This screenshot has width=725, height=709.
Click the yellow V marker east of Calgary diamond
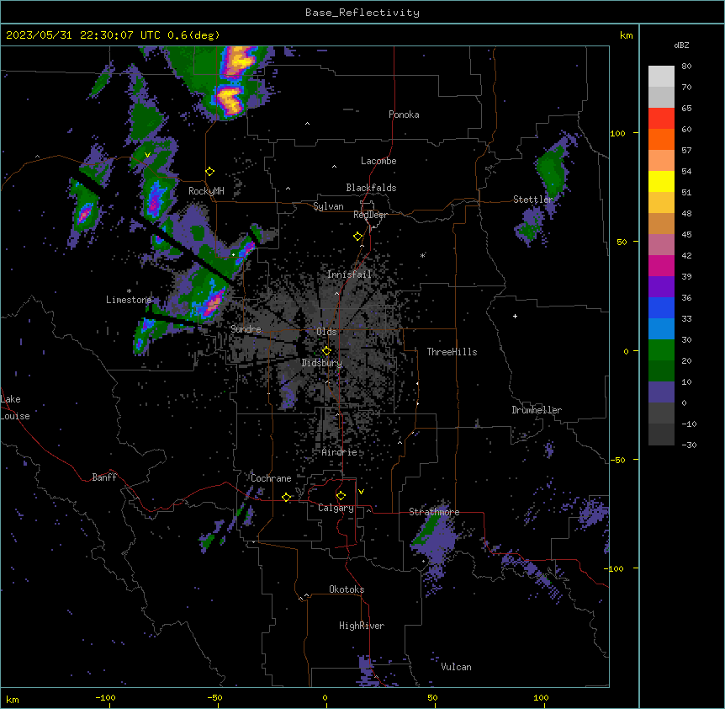point(361,492)
